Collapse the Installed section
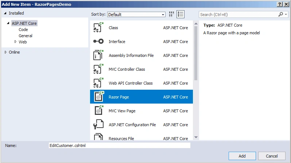Viewport: 291px width, 163px height. coord(5,13)
